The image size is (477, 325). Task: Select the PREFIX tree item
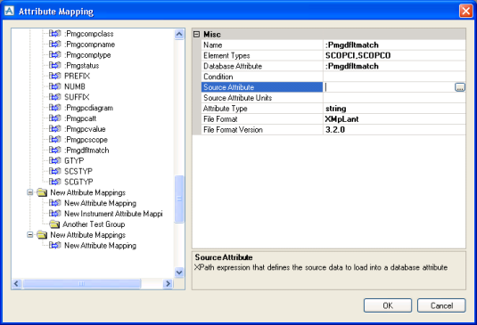tap(77, 76)
